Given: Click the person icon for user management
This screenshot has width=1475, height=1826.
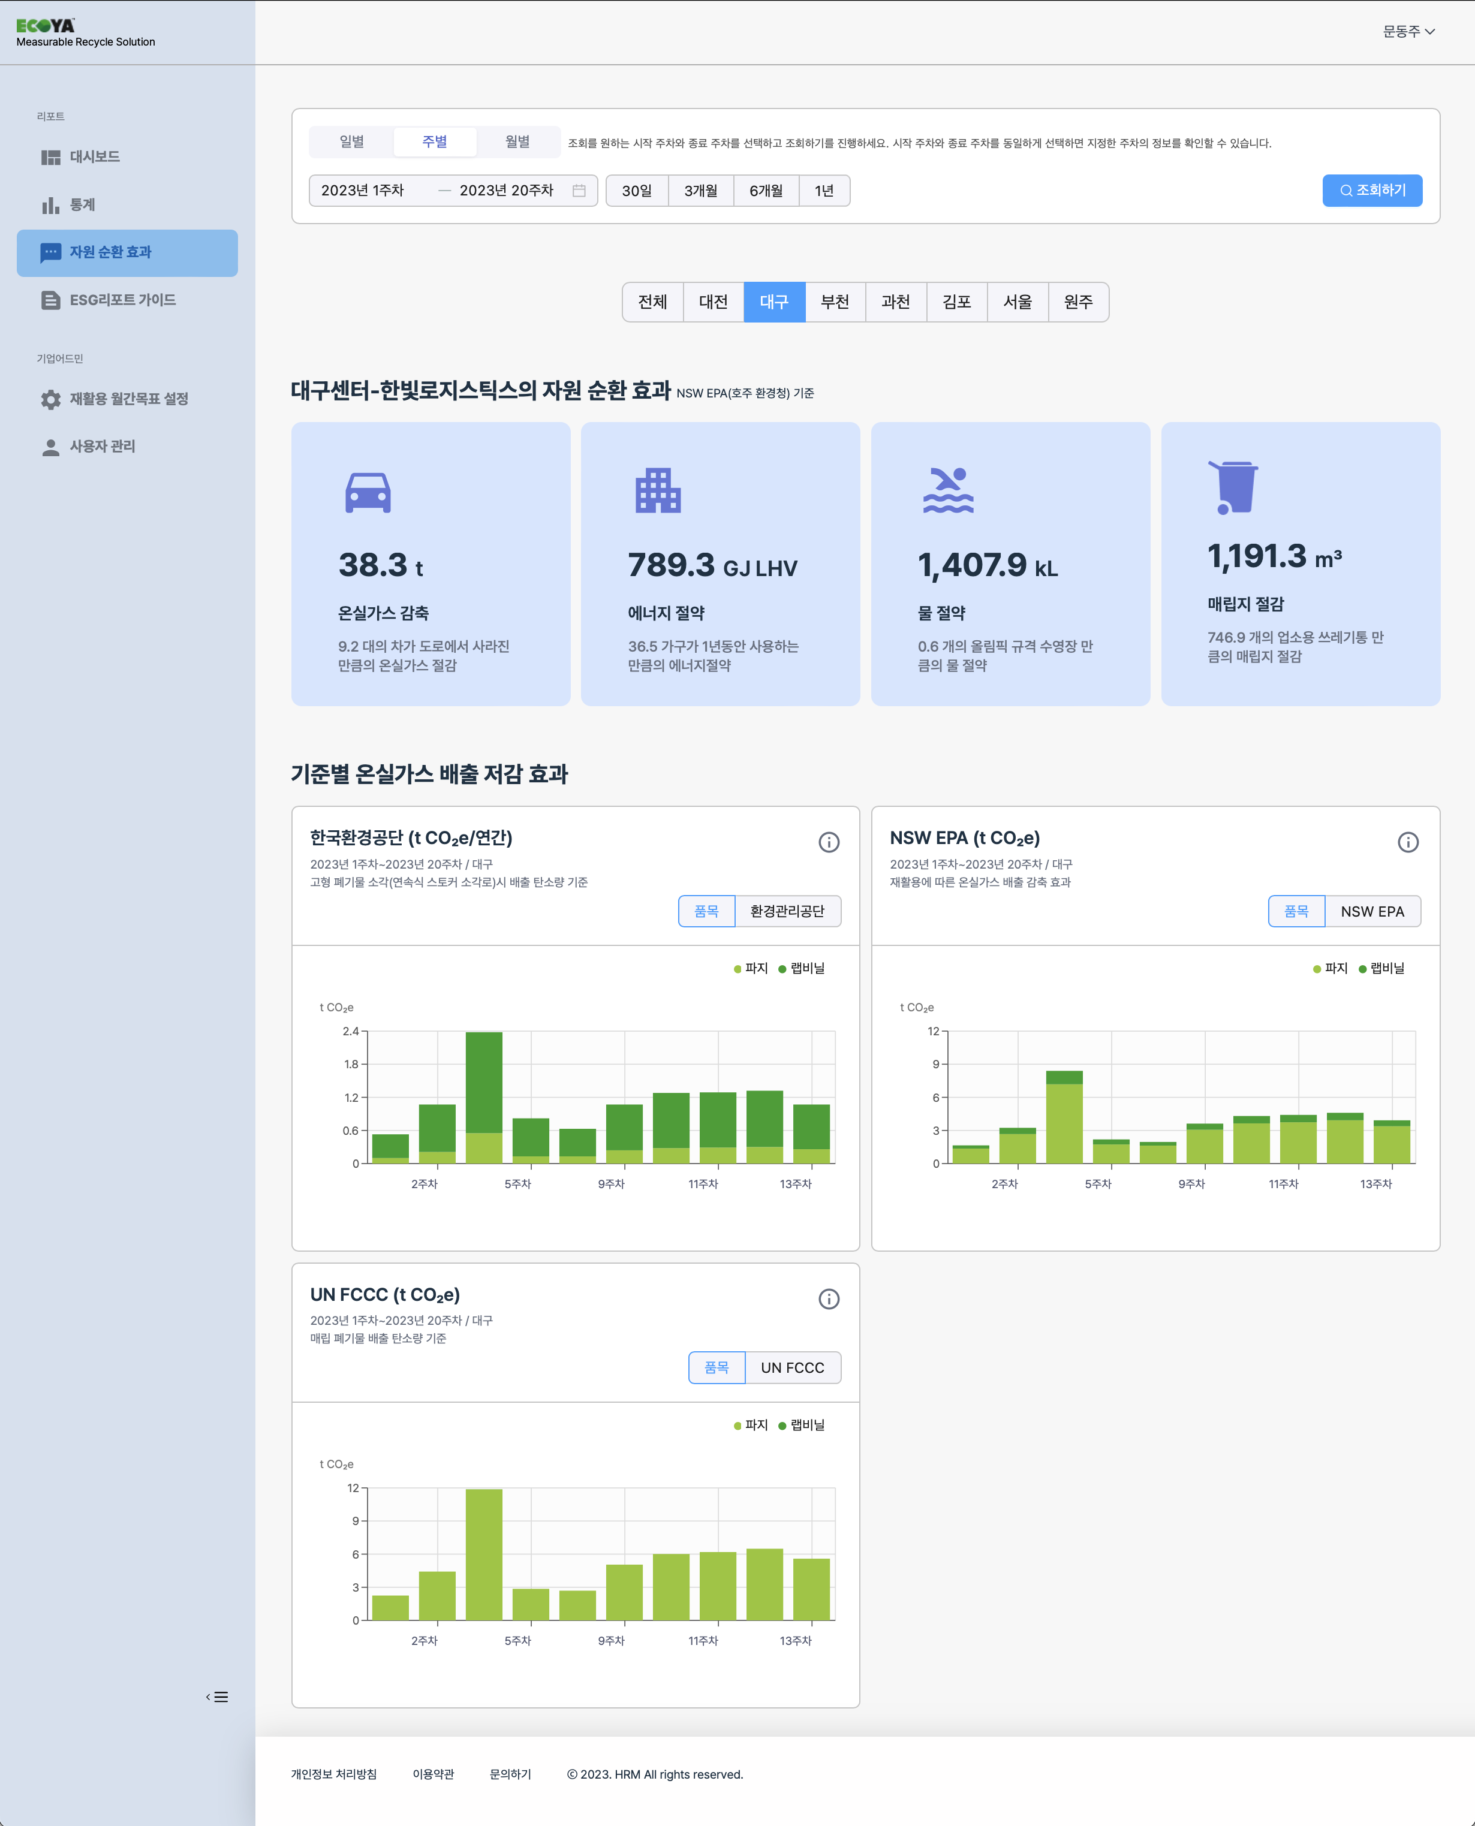Looking at the screenshot, I should point(51,447).
